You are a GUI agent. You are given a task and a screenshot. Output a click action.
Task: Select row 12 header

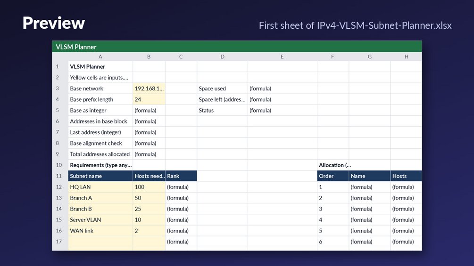click(60, 187)
